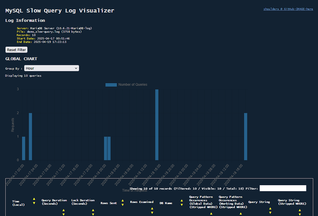Click the tallest bar at 2025-04-18 16:00
The width and height of the screenshot is (318, 216).
coord(157,124)
